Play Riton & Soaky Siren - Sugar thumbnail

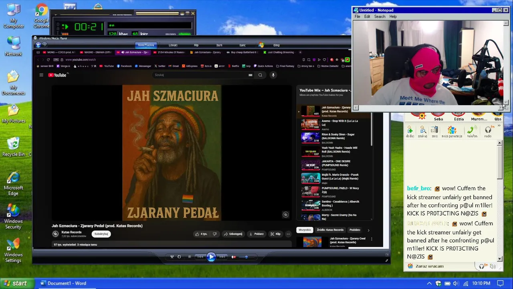[x=311, y=138]
